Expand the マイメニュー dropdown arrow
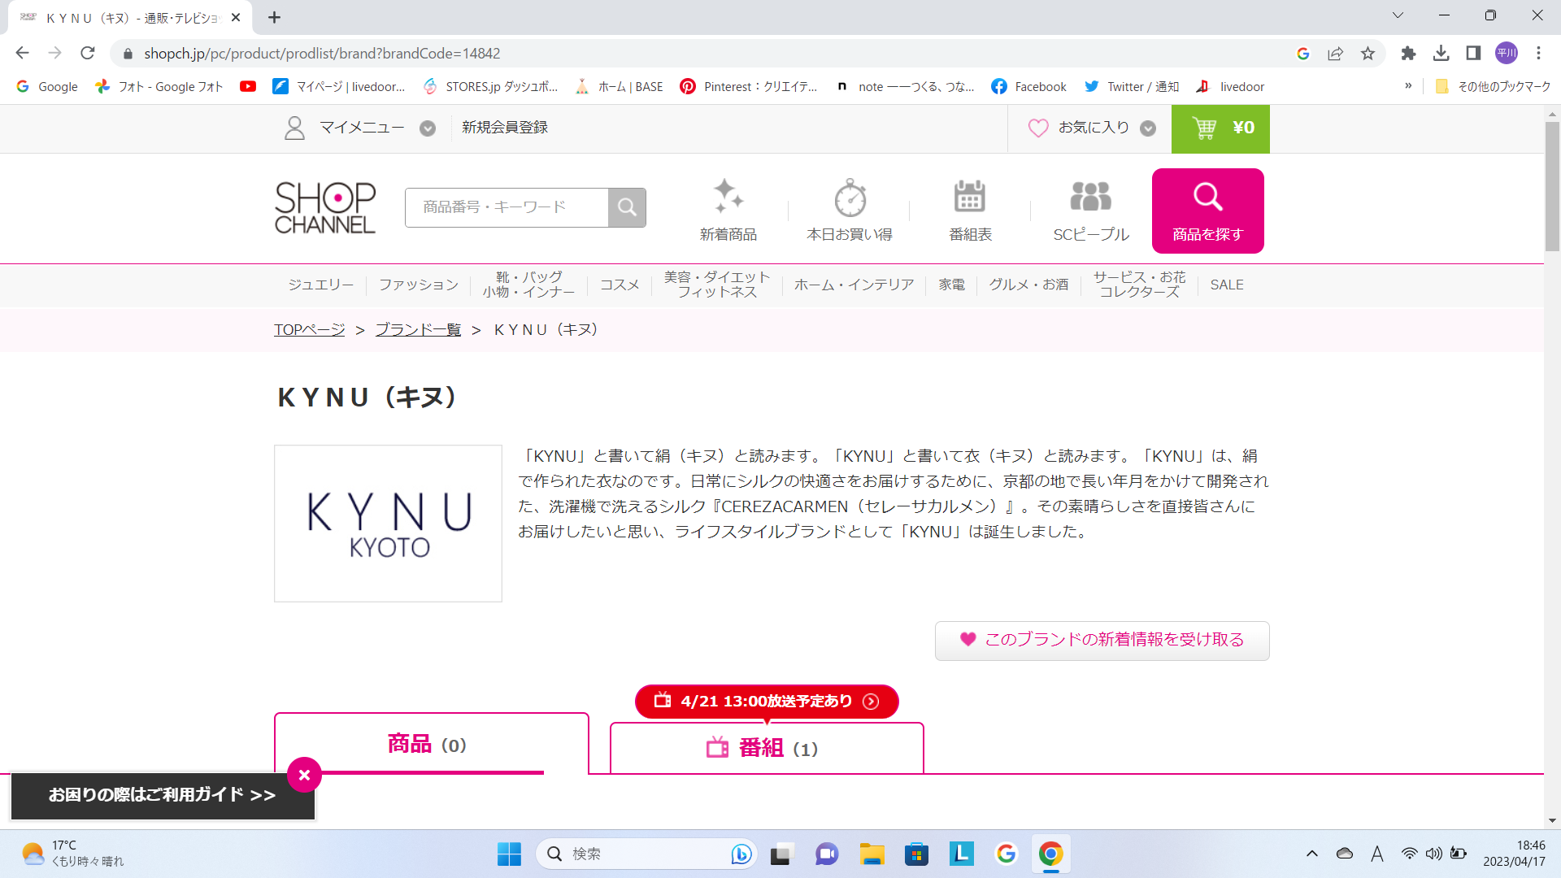Image resolution: width=1561 pixels, height=878 pixels. [x=428, y=128]
